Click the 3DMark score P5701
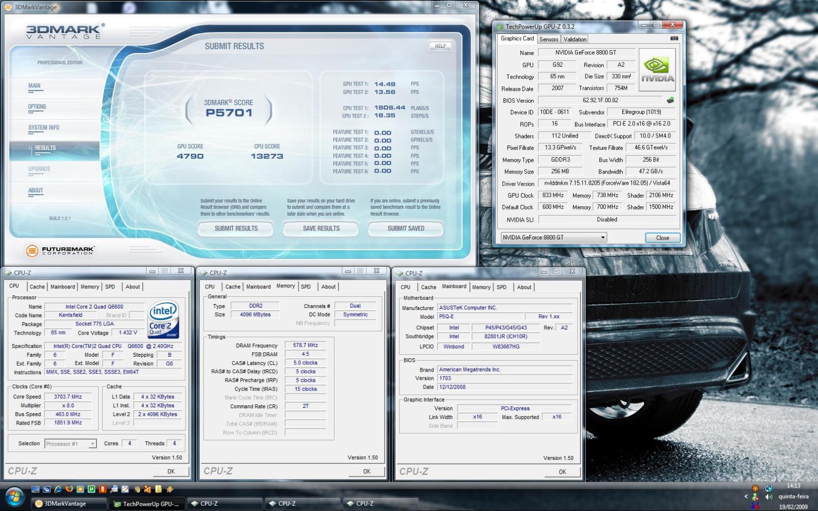 click(x=229, y=113)
